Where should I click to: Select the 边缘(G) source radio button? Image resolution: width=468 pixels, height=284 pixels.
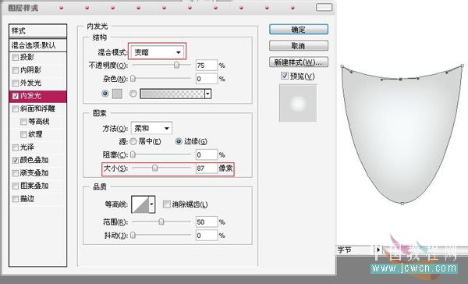pyautogui.click(x=179, y=141)
